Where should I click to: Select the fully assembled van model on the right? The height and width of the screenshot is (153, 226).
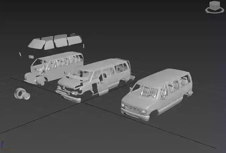point(157,94)
